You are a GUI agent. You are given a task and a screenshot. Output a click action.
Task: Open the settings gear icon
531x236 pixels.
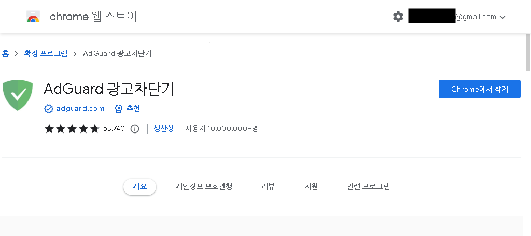[398, 17]
